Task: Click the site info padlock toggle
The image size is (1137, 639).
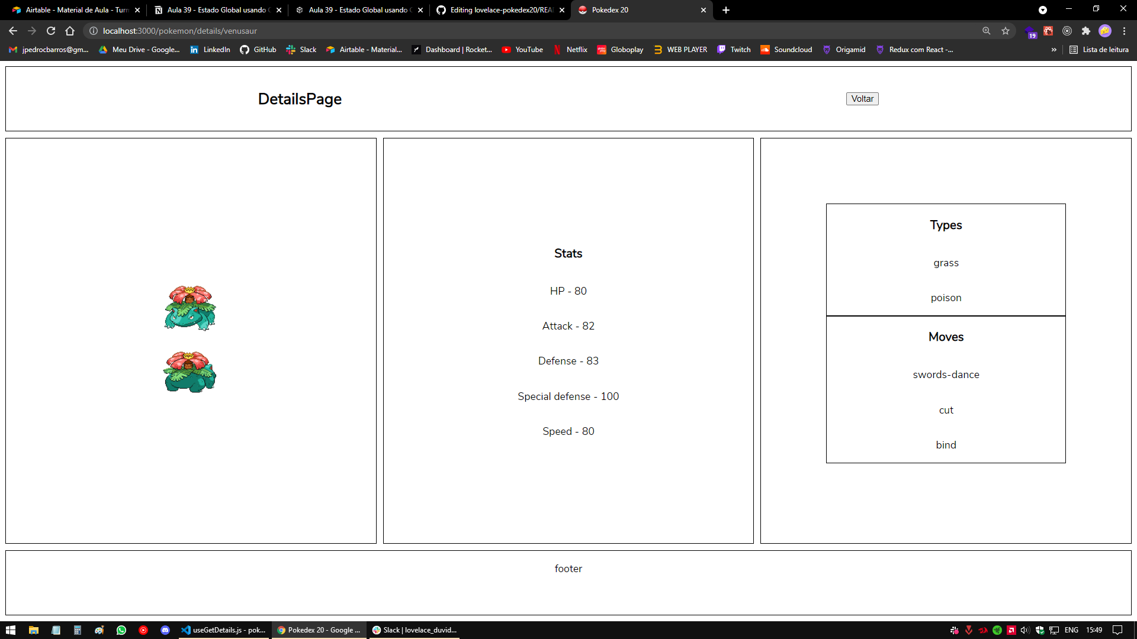Action: 93,31
